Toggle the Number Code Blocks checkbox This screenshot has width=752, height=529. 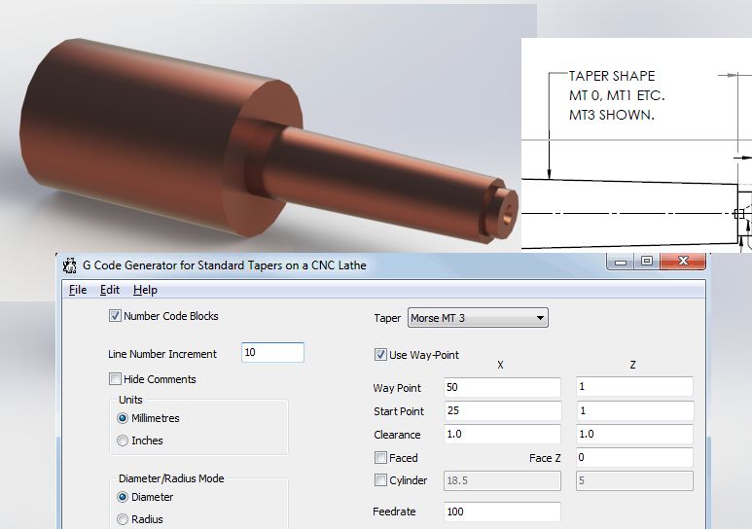click(x=115, y=316)
